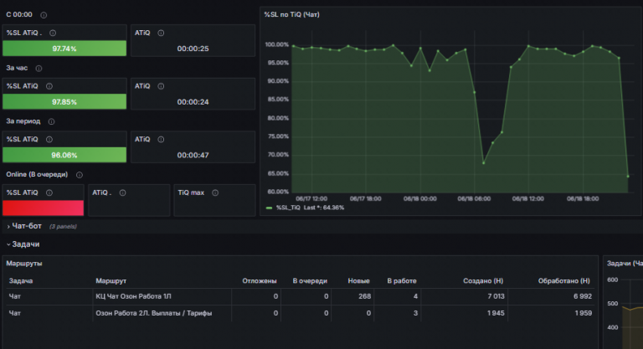Click the green 96.06% gauge bar
The width and height of the screenshot is (643, 349).
click(x=64, y=155)
